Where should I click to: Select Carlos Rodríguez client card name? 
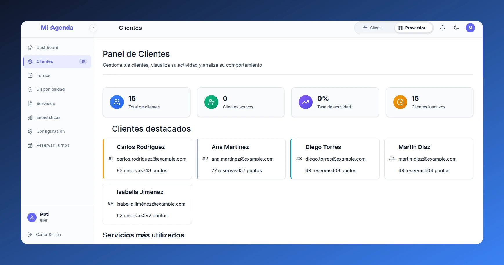pos(141,147)
